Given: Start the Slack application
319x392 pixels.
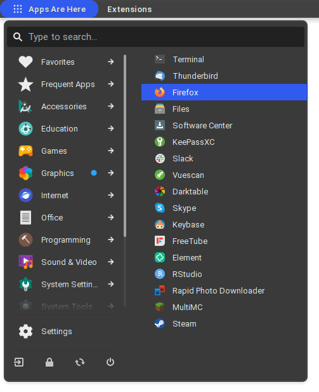Looking at the screenshot, I should click(224, 158).
